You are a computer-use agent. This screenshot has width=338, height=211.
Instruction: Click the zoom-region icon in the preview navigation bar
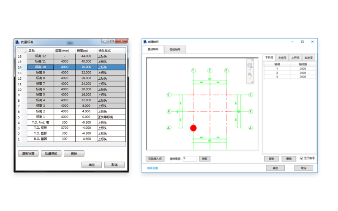(x=250, y=65)
